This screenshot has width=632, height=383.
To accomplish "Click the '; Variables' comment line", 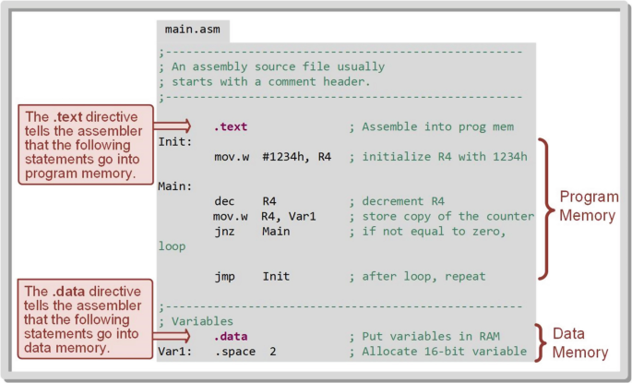I will click(x=196, y=321).
